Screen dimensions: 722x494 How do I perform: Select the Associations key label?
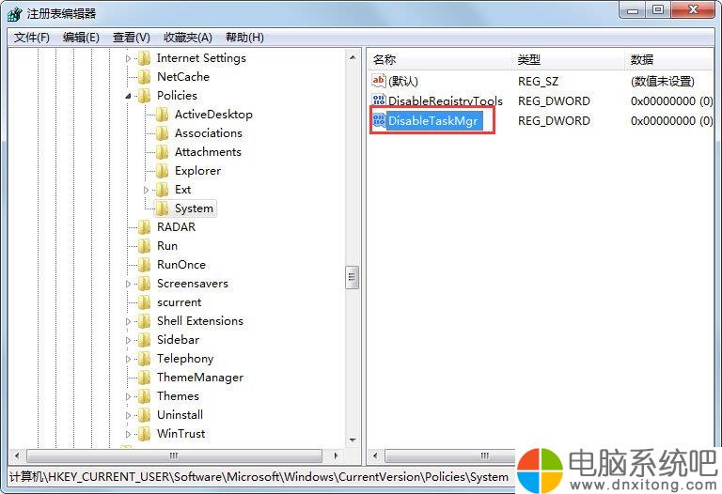click(208, 133)
